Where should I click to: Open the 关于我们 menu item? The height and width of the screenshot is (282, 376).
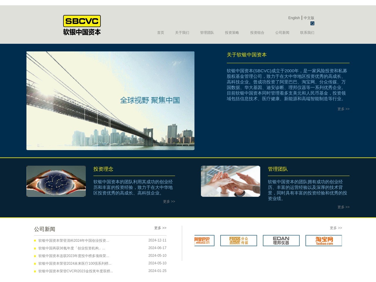(182, 33)
